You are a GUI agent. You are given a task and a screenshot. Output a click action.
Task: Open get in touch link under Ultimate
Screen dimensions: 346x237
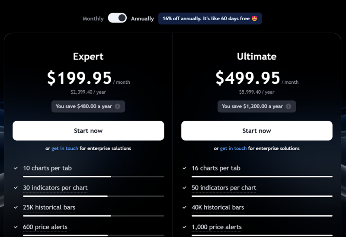[x=233, y=149]
